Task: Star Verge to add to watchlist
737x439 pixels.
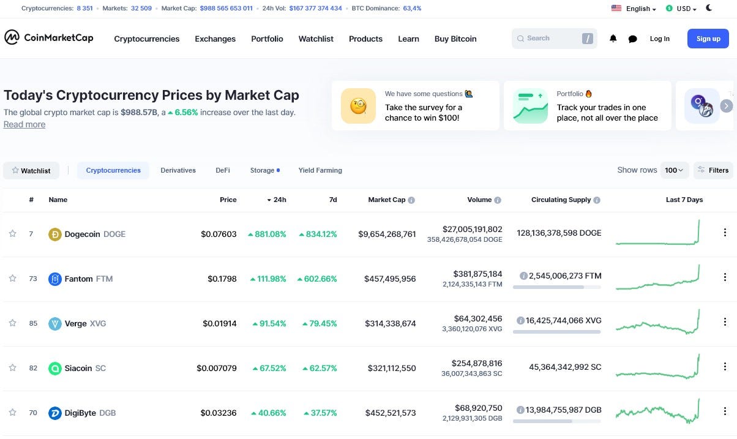Action: point(12,323)
